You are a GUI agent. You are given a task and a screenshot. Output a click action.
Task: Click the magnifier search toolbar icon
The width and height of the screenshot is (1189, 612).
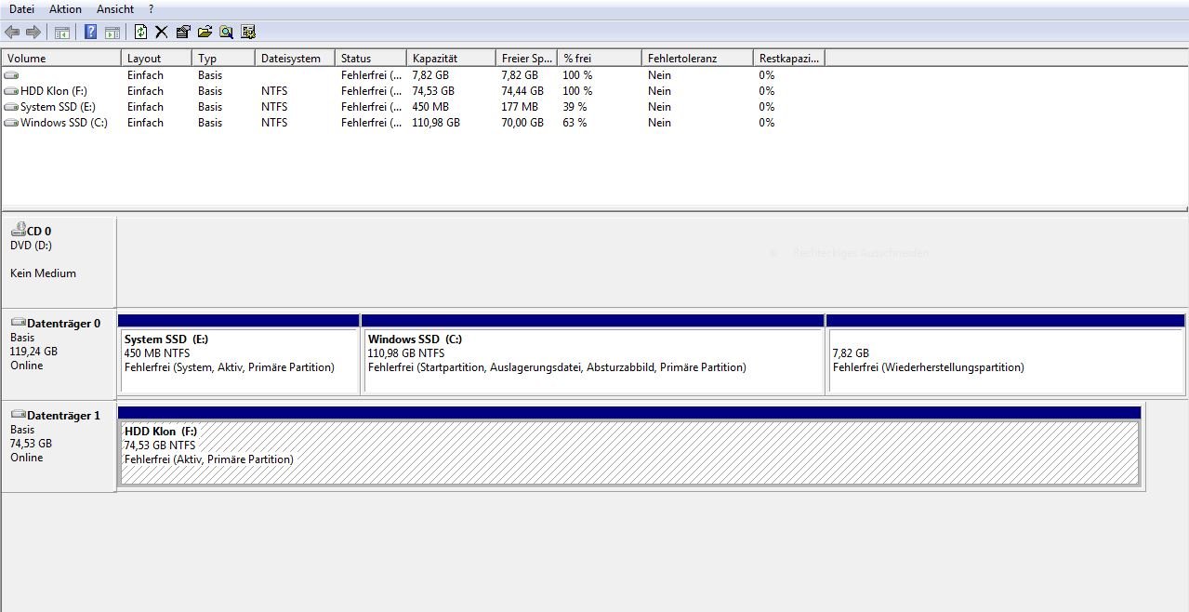(226, 33)
